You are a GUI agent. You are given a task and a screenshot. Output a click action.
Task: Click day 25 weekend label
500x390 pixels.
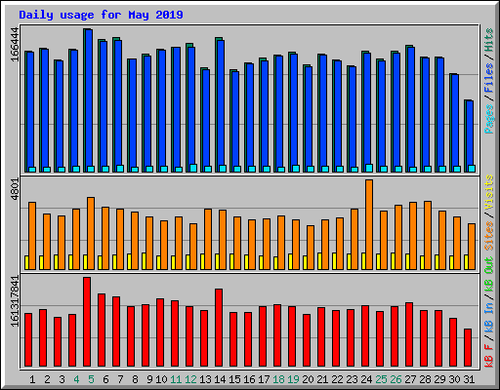coord(381,379)
